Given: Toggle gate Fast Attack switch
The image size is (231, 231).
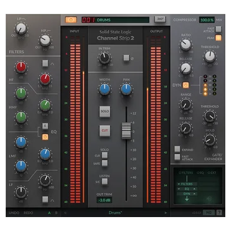Looking at the screenshot, I should (177, 157).
